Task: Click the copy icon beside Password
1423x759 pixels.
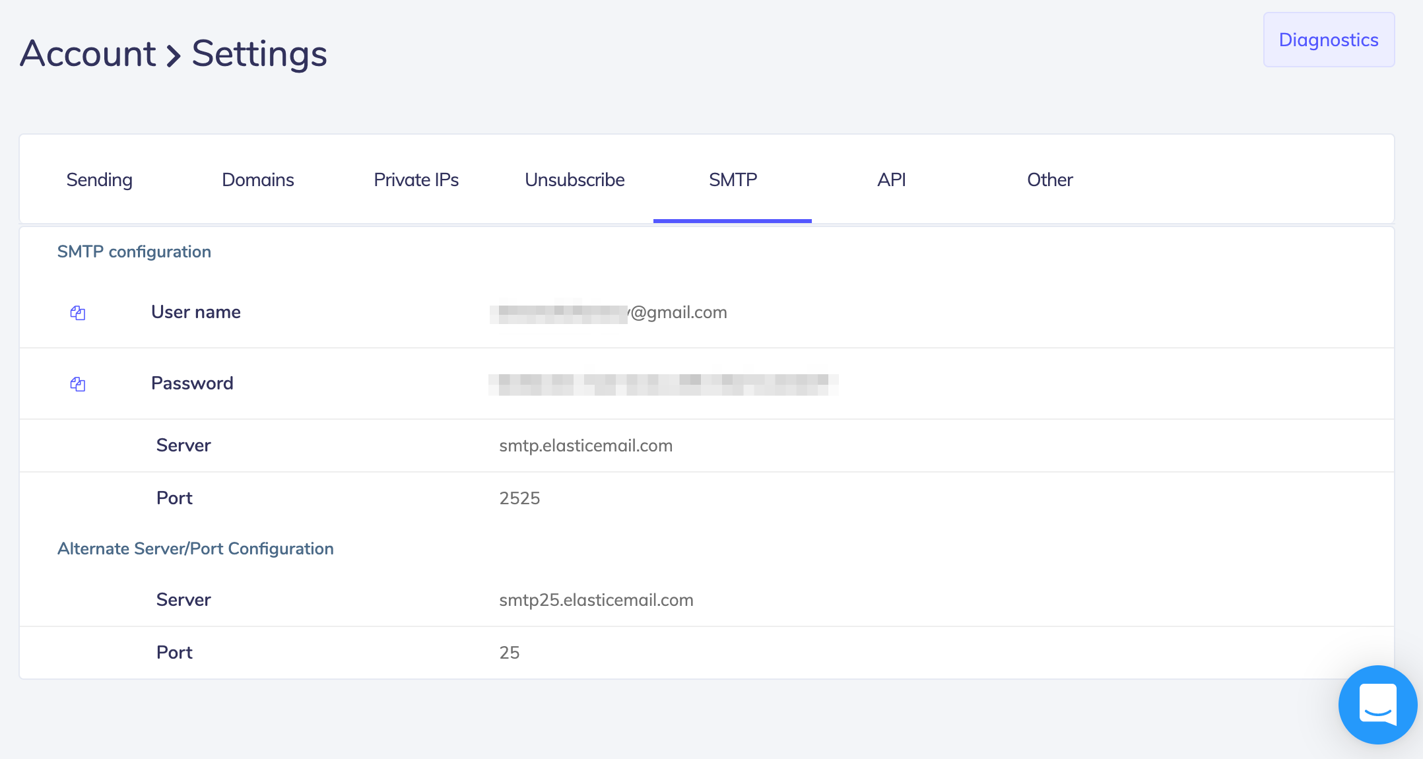Action: tap(77, 384)
